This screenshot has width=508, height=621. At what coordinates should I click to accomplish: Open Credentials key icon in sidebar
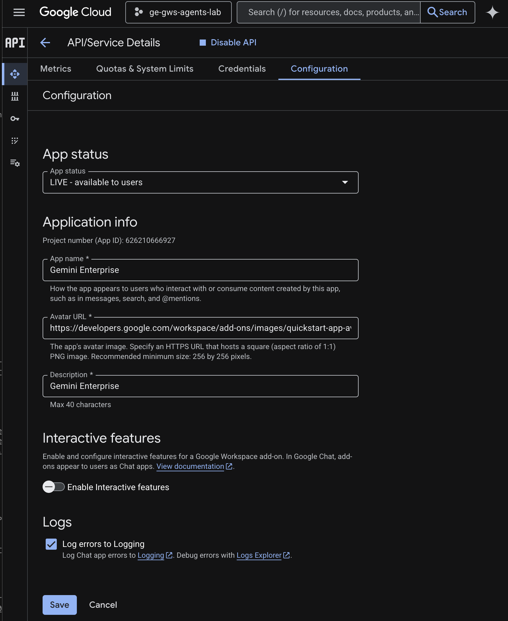point(15,119)
